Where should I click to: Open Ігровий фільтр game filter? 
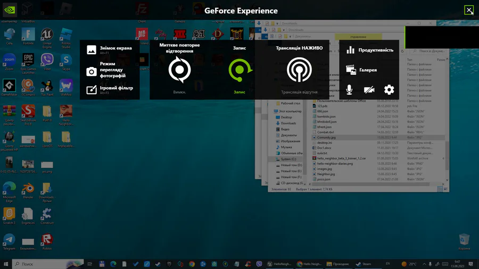pos(109,89)
